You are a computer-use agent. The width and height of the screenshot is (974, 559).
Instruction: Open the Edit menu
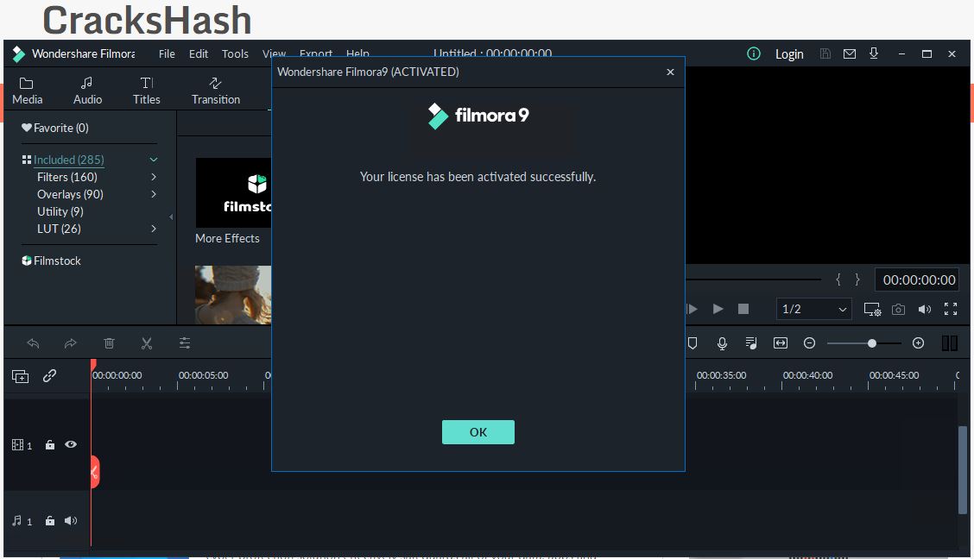tap(198, 54)
